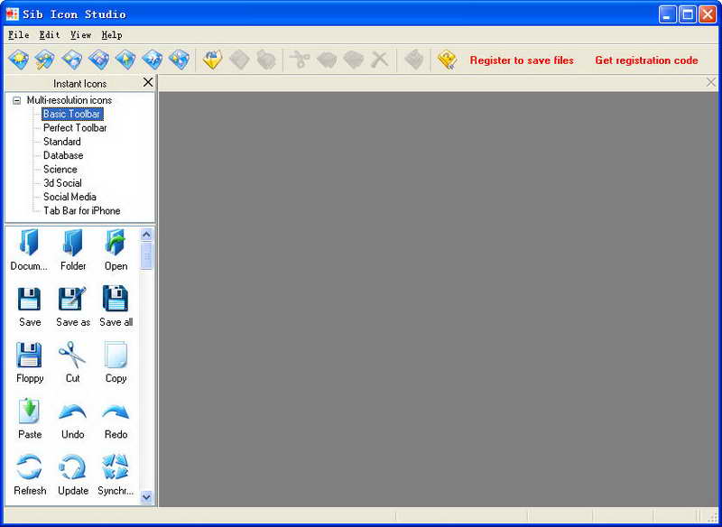
Task: Open the Edit menu
Action: pyautogui.click(x=50, y=35)
